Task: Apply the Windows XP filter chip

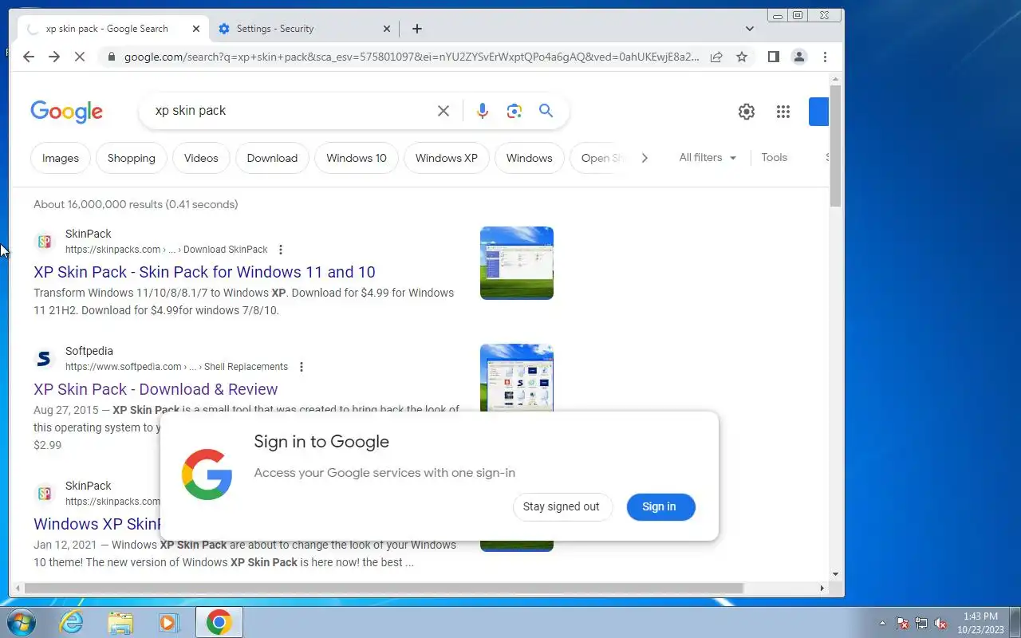Action: pyautogui.click(x=447, y=158)
